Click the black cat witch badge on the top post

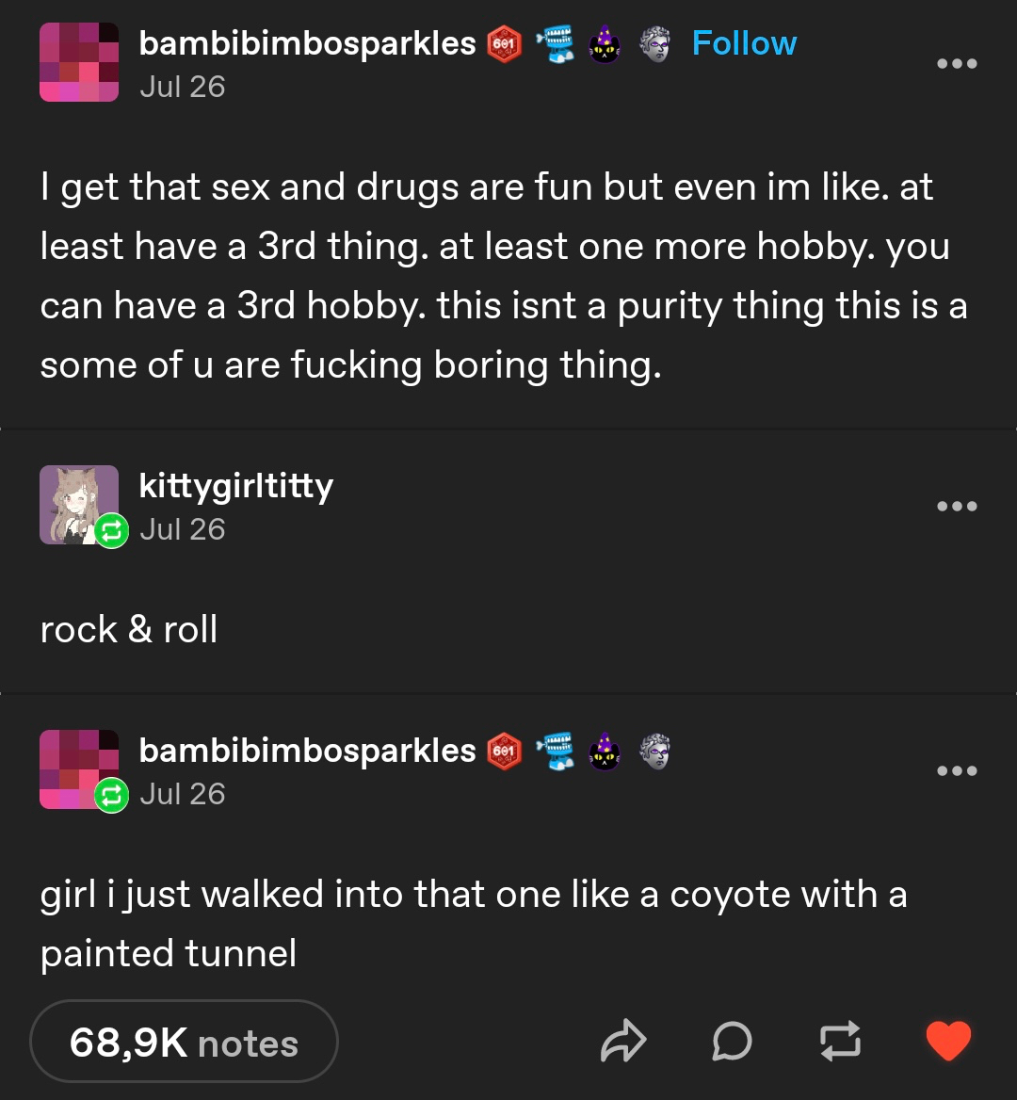pyautogui.click(x=605, y=44)
